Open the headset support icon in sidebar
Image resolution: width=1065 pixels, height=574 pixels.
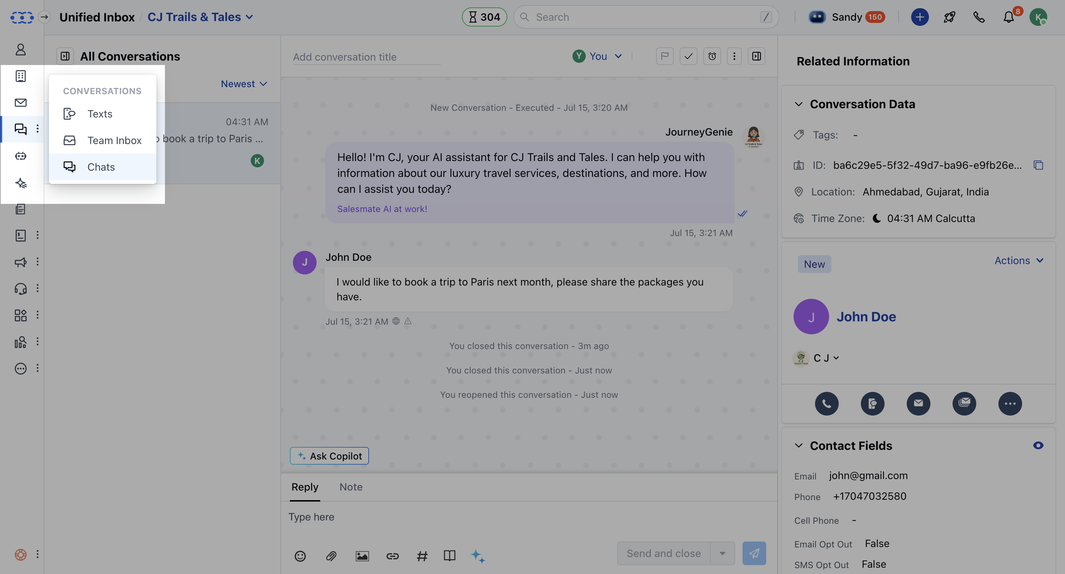[20, 288]
